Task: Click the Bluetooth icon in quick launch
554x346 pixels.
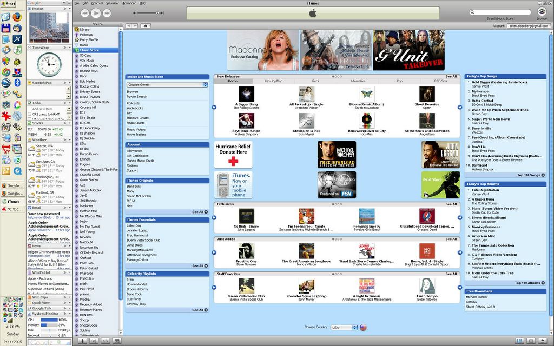Action: [17, 83]
